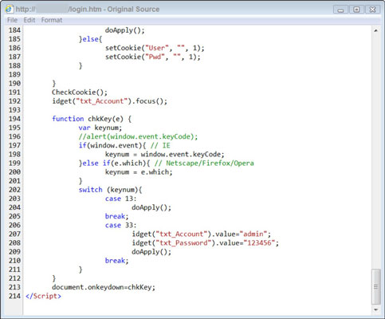Click the setCookie("User", "", 1); line
Viewport: 385px width, 319px height.
[x=155, y=48]
